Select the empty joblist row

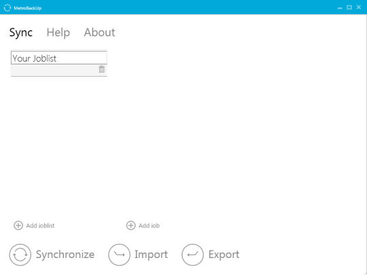pyautogui.click(x=58, y=70)
